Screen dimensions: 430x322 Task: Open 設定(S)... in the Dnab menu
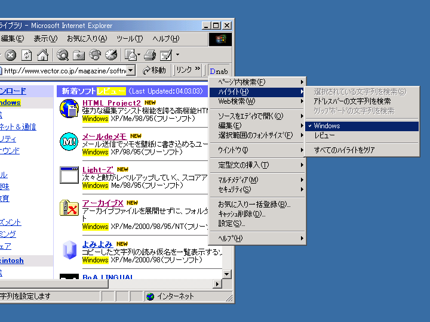click(257, 224)
